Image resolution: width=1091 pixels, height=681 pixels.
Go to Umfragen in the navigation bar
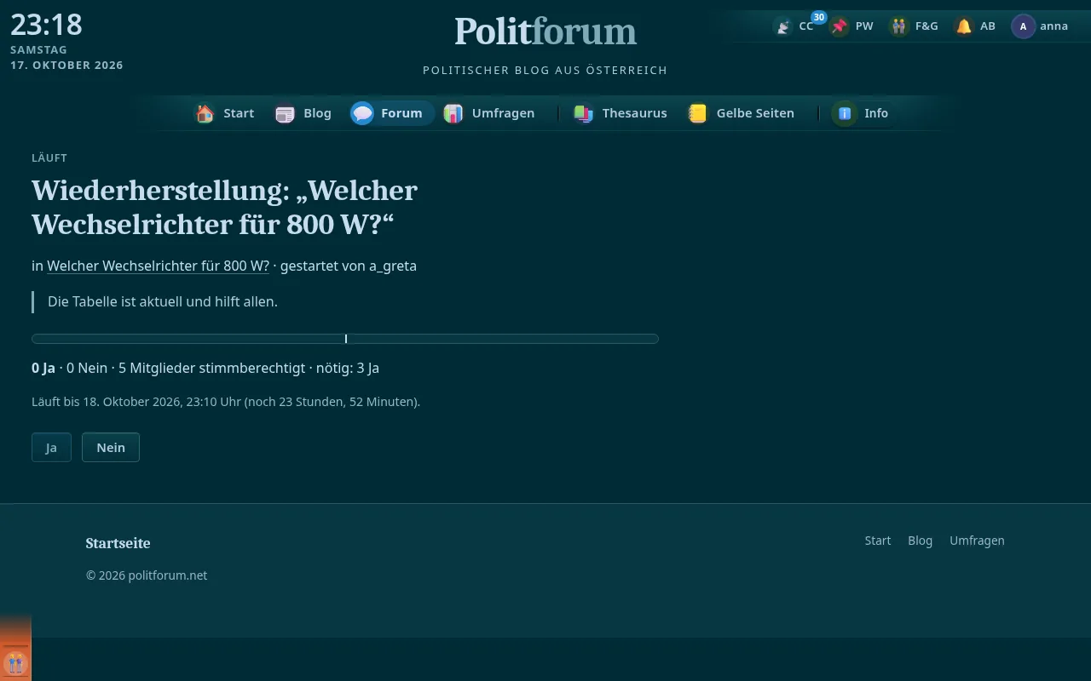pyautogui.click(x=490, y=113)
